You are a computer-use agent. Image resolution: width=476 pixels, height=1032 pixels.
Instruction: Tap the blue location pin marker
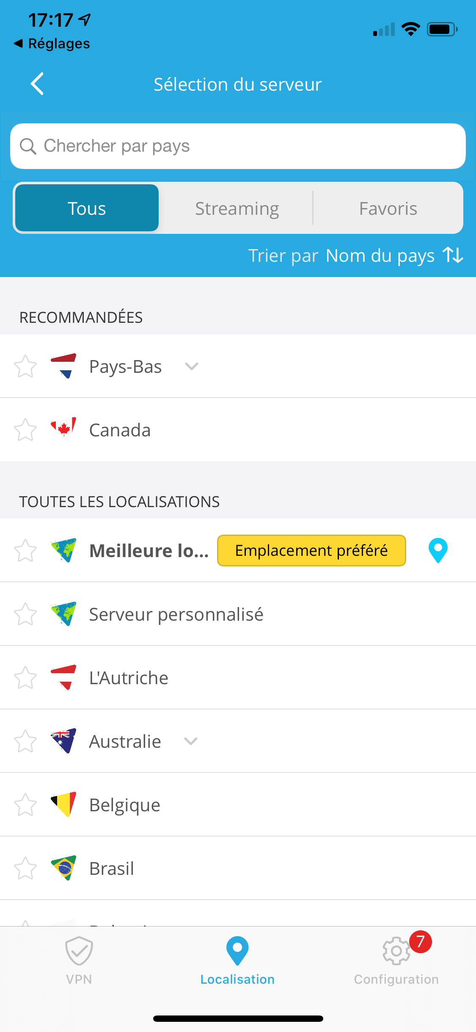(x=438, y=550)
